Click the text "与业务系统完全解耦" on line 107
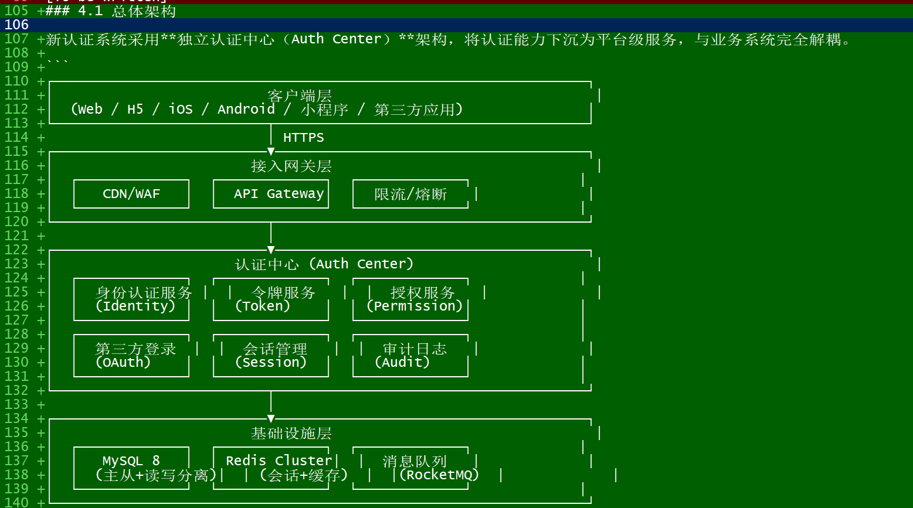Screen dimensions: 913x508 click(x=768, y=39)
